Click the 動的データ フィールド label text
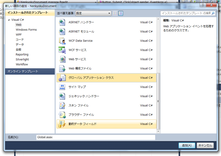The image size is (221, 156). (x=82, y=124)
